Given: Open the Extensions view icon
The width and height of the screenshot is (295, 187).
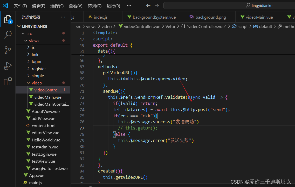Looking at the screenshot, I should (8, 81).
